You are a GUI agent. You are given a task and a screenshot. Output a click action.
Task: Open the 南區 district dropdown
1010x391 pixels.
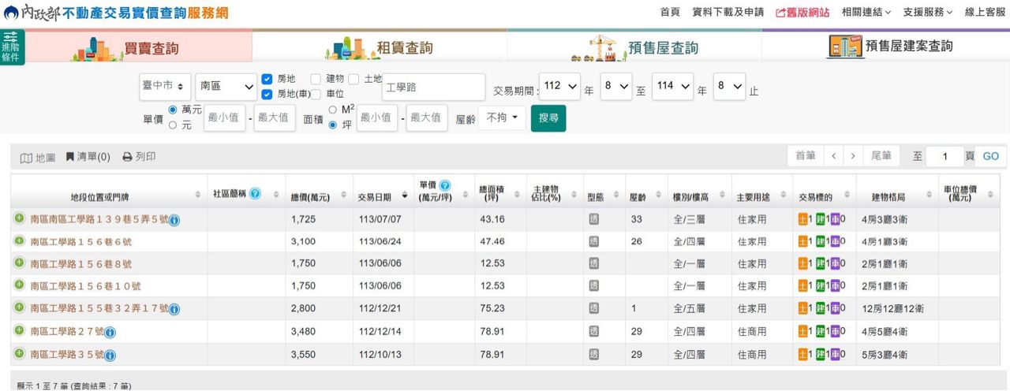coord(226,86)
